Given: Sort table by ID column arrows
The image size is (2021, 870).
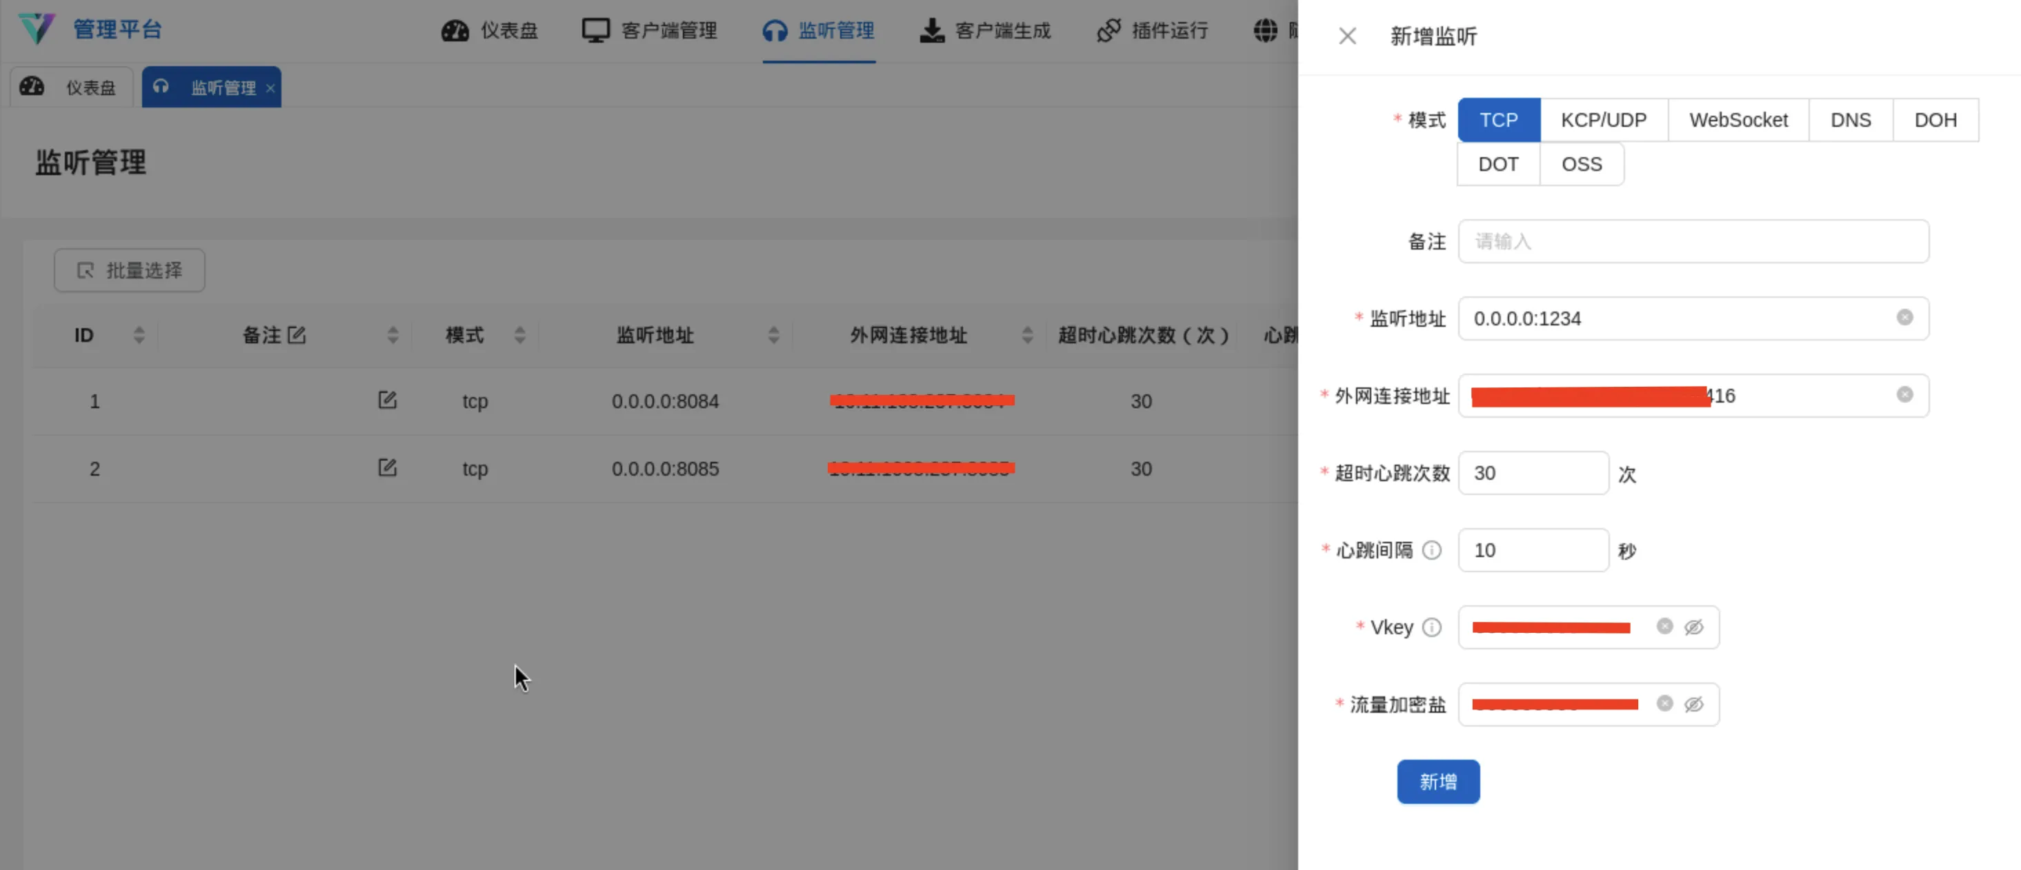Looking at the screenshot, I should tap(139, 336).
